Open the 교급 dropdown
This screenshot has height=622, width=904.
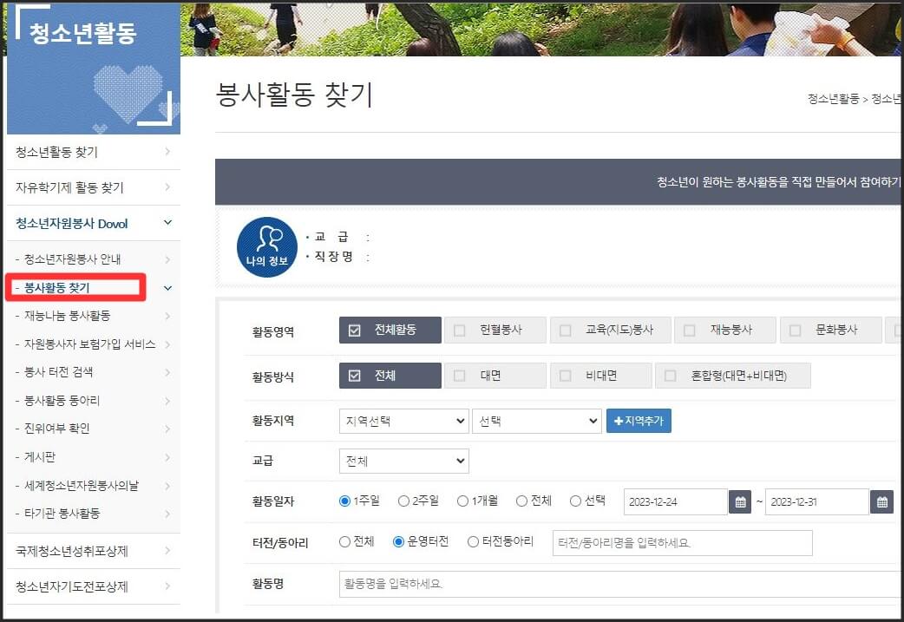(403, 460)
